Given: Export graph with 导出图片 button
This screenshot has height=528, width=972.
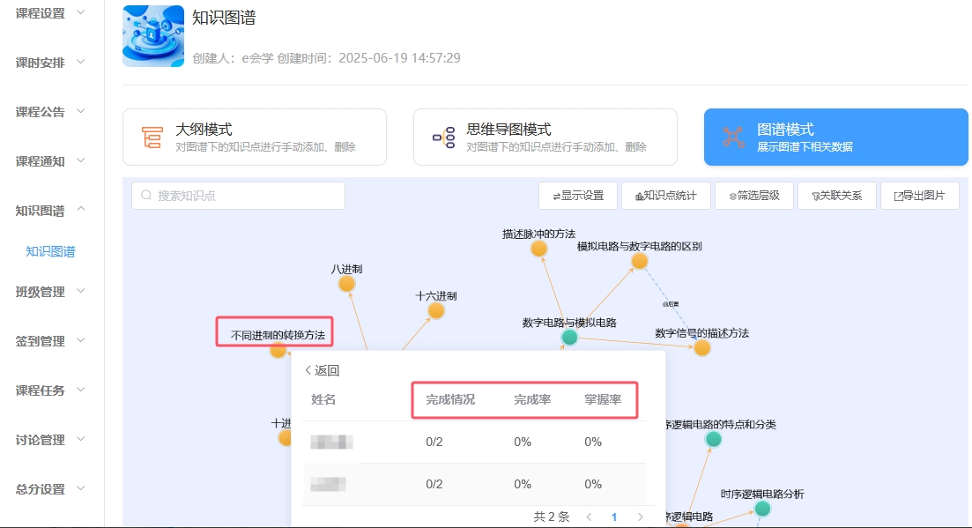Looking at the screenshot, I should [x=919, y=196].
